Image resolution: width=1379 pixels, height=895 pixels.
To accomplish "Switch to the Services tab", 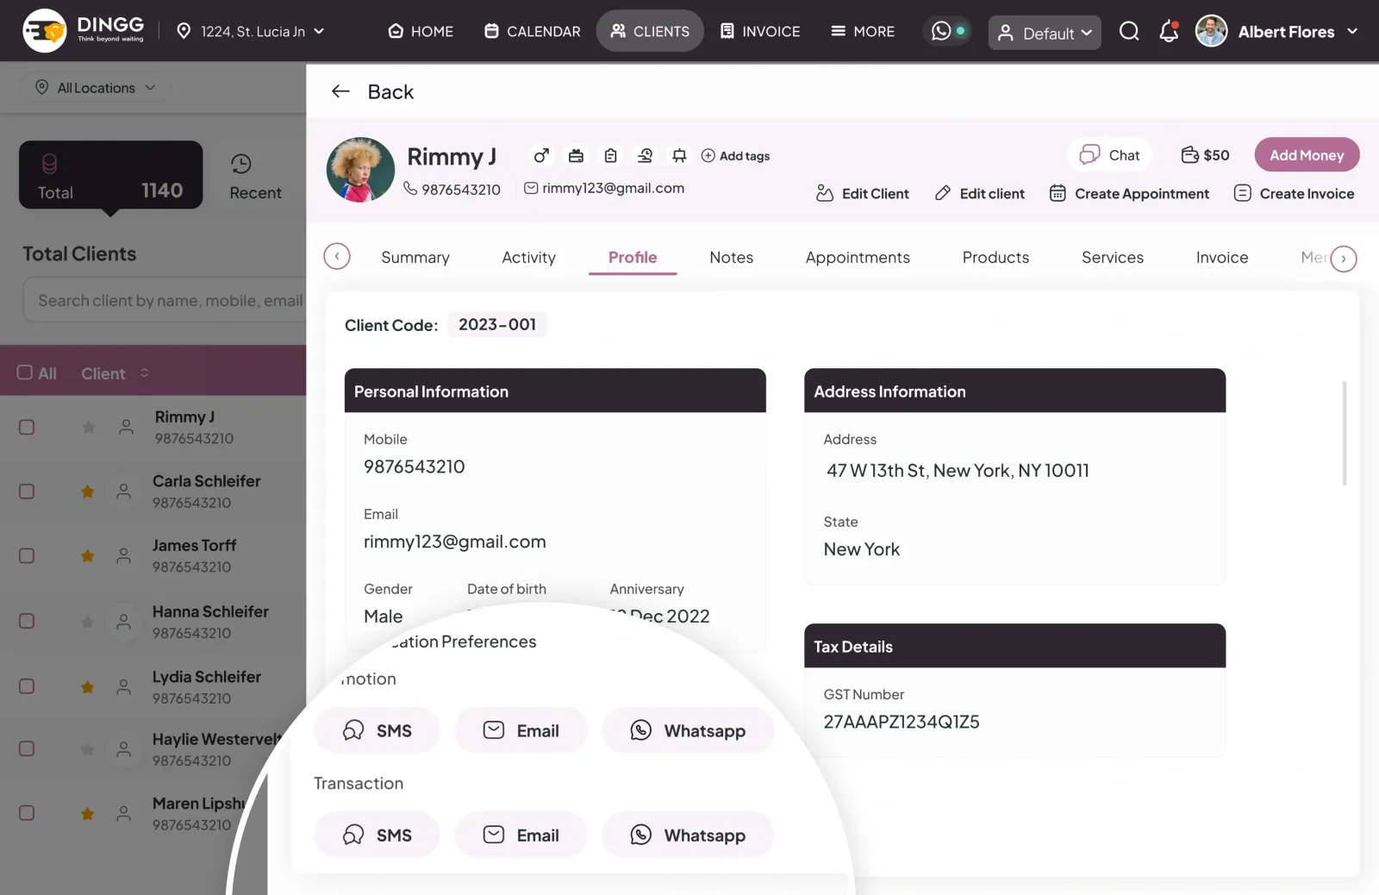I will tap(1113, 257).
